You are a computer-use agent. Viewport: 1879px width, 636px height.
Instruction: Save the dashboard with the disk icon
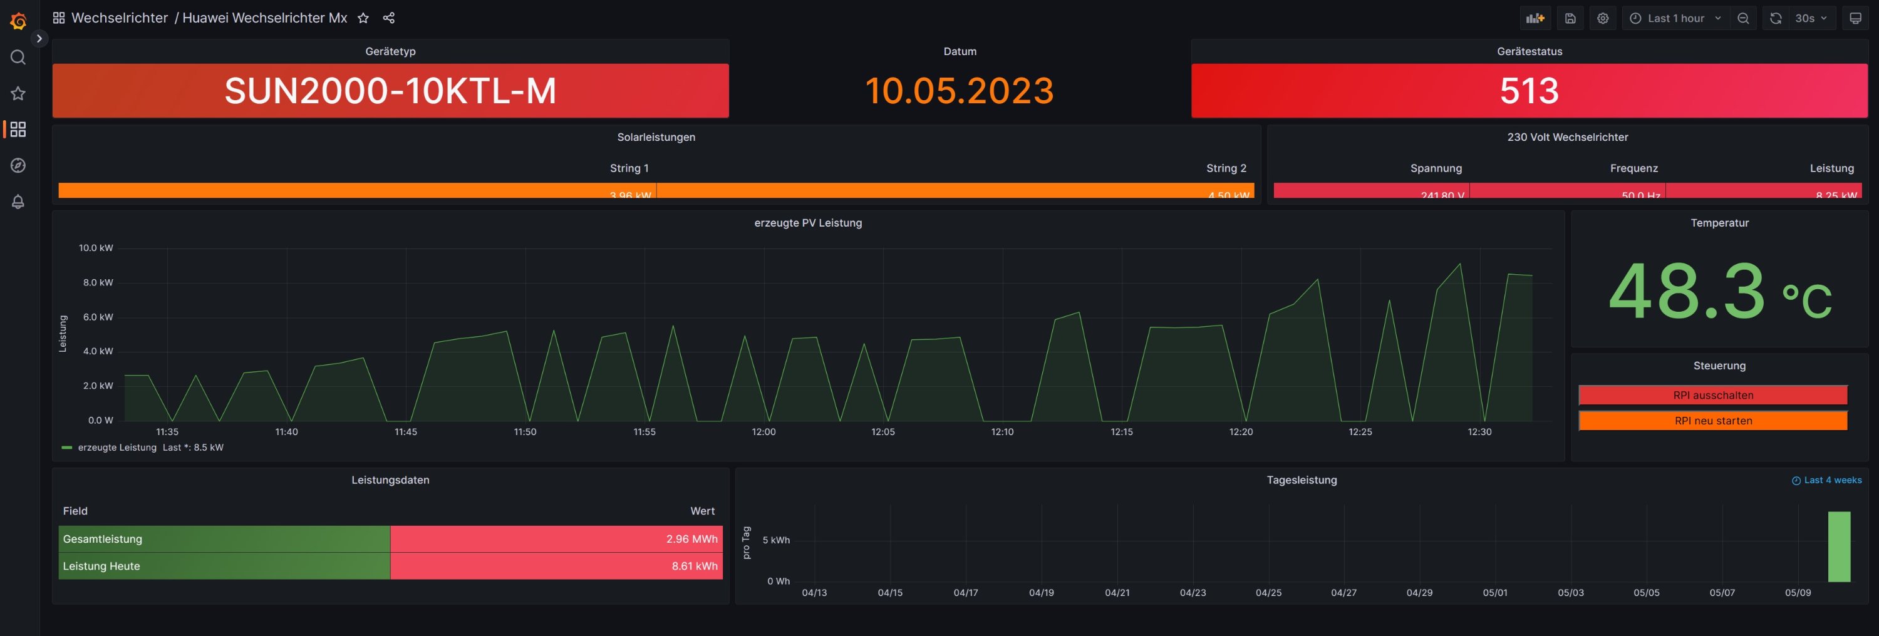click(1570, 18)
